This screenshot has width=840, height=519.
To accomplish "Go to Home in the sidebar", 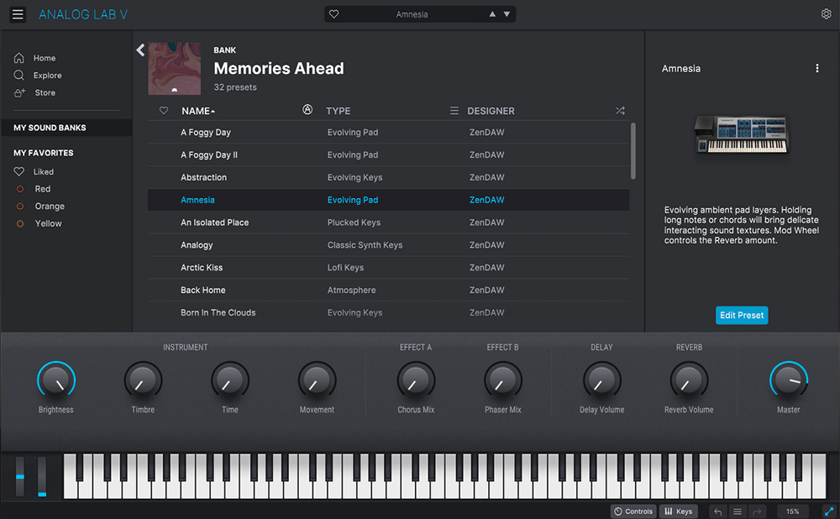I will pyautogui.click(x=34, y=58).
